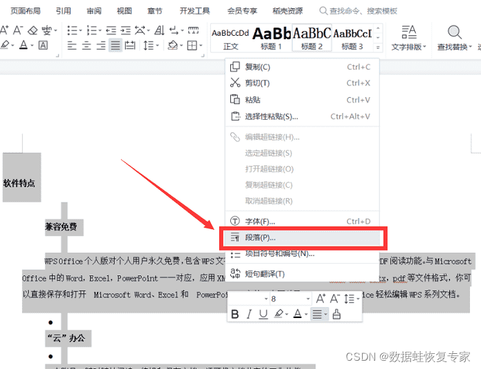Switch to the 章节 tab
The height and width of the screenshot is (369, 481).
pos(155,11)
